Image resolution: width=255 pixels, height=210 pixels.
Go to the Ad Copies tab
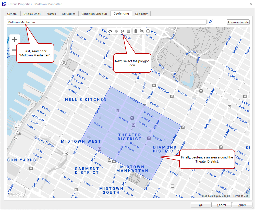[x=69, y=14]
